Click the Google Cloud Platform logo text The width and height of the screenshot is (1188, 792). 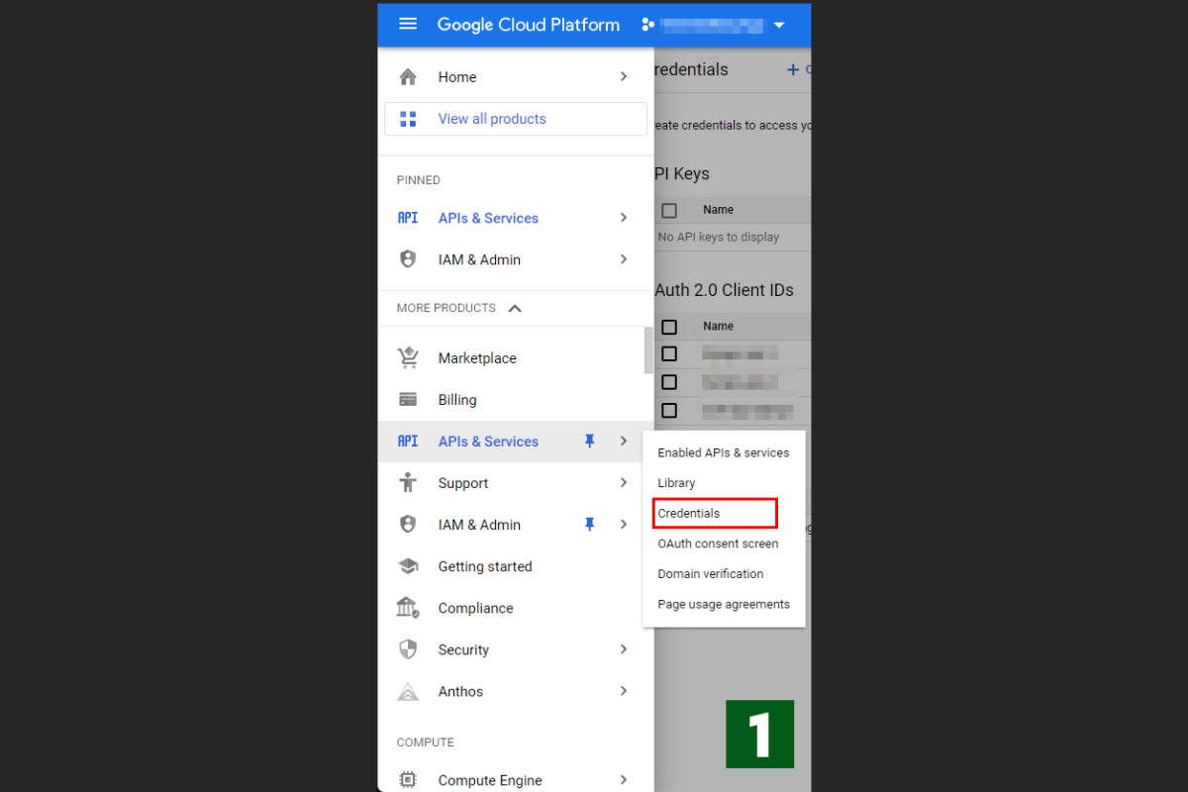pos(529,25)
